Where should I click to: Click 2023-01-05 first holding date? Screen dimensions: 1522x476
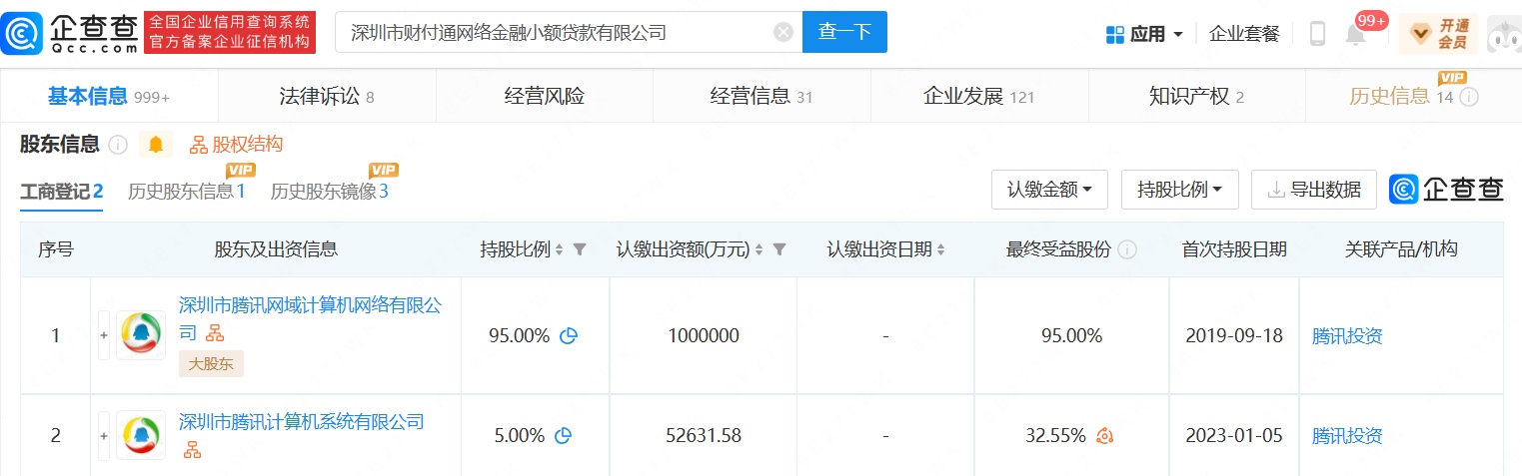1234,436
